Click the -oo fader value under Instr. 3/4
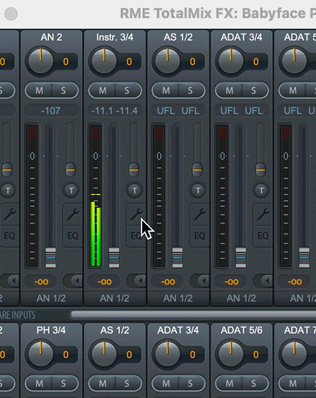This screenshot has height=398, width=316. click(105, 282)
